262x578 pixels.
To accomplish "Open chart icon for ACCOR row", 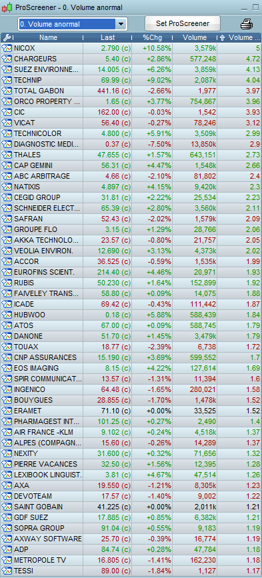I will click(7, 262).
